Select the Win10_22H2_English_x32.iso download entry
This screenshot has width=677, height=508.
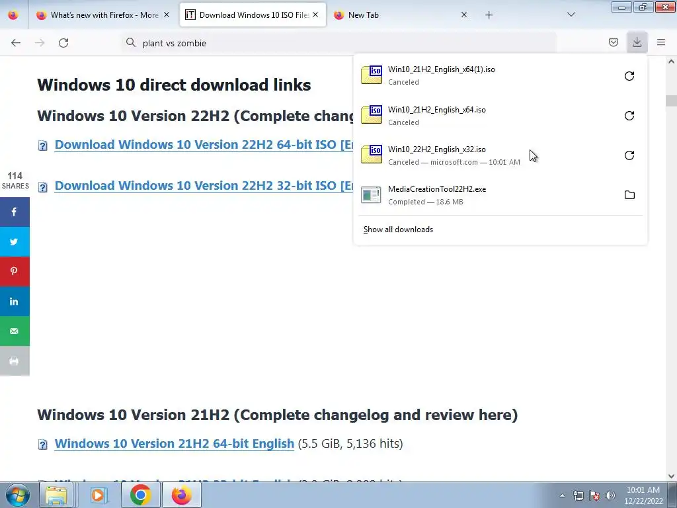pos(488,155)
